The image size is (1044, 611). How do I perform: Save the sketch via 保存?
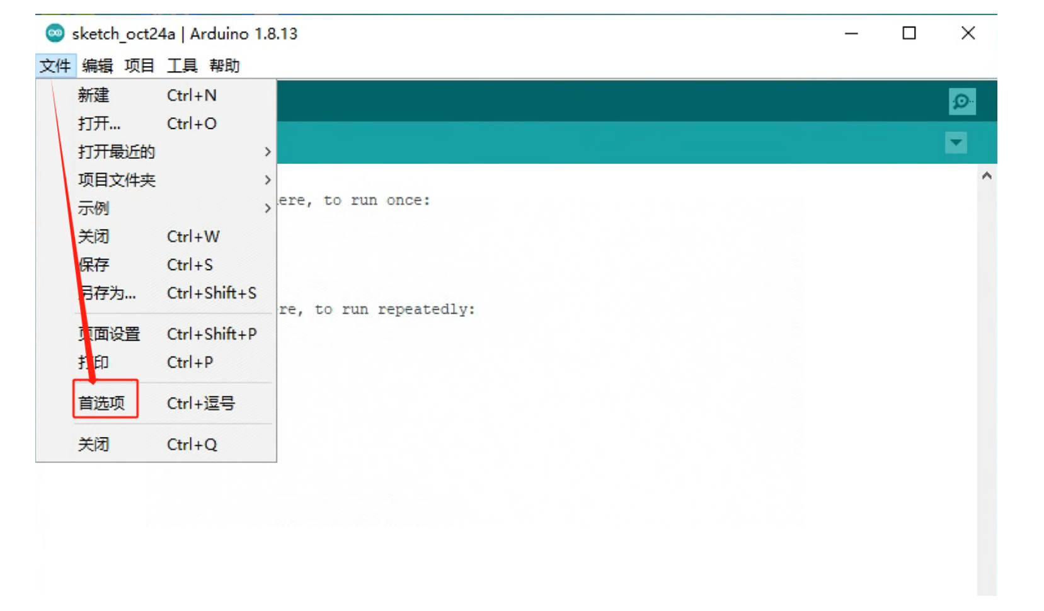click(x=93, y=265)
